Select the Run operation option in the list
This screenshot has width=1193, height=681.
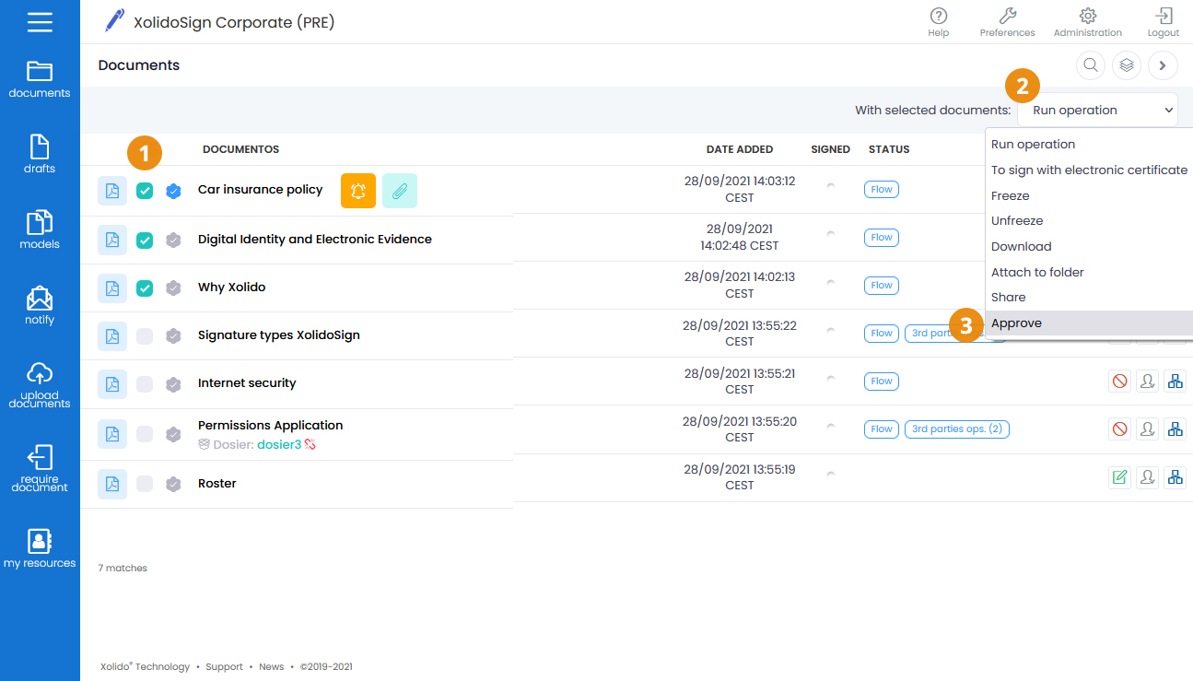tap(1090, 145)
